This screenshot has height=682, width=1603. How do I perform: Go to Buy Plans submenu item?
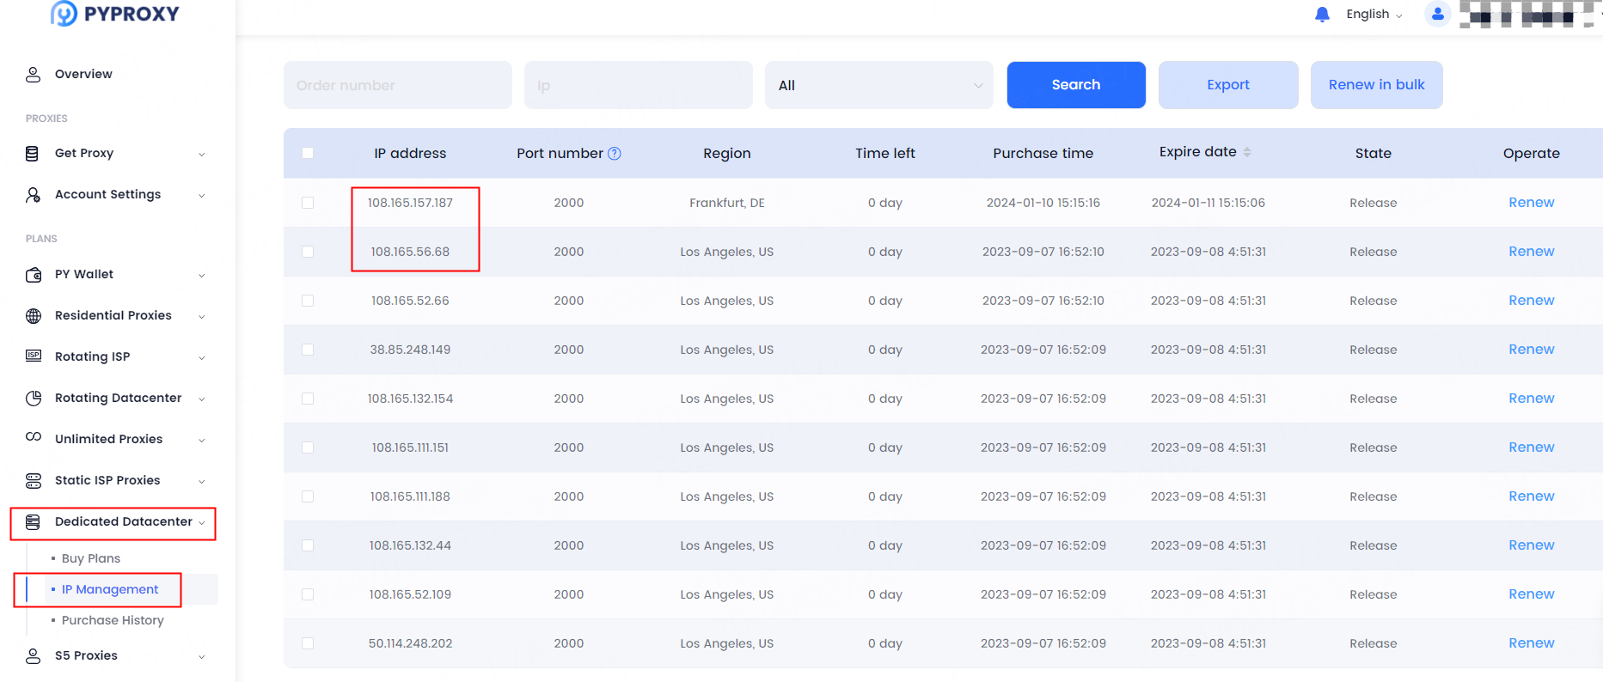91,558
